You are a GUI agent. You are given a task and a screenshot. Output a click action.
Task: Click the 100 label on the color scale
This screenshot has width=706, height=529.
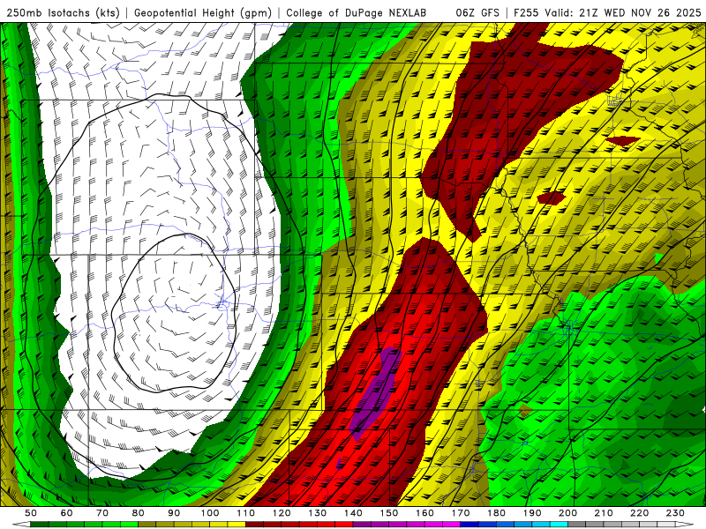[210, 513]
